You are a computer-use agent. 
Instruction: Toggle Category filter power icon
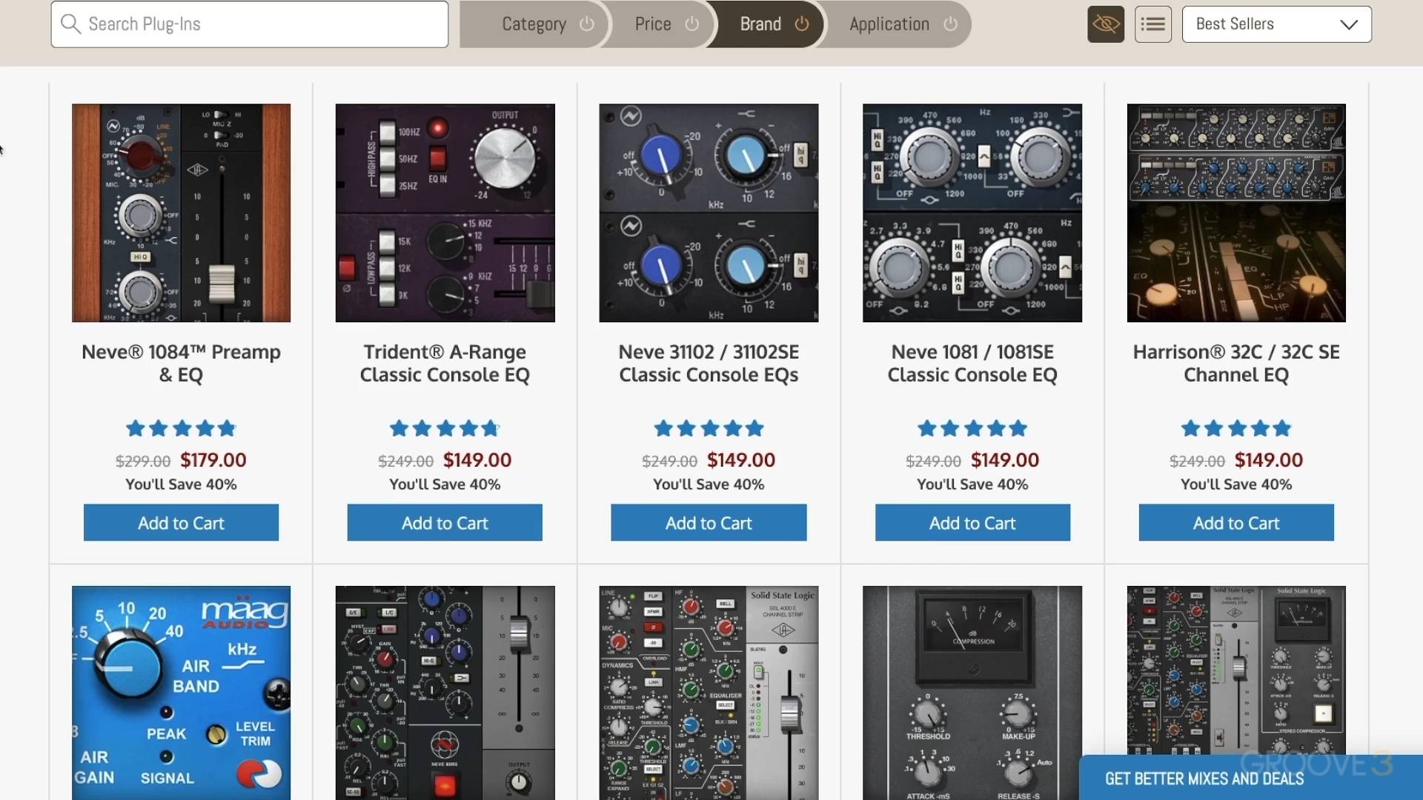587,24
